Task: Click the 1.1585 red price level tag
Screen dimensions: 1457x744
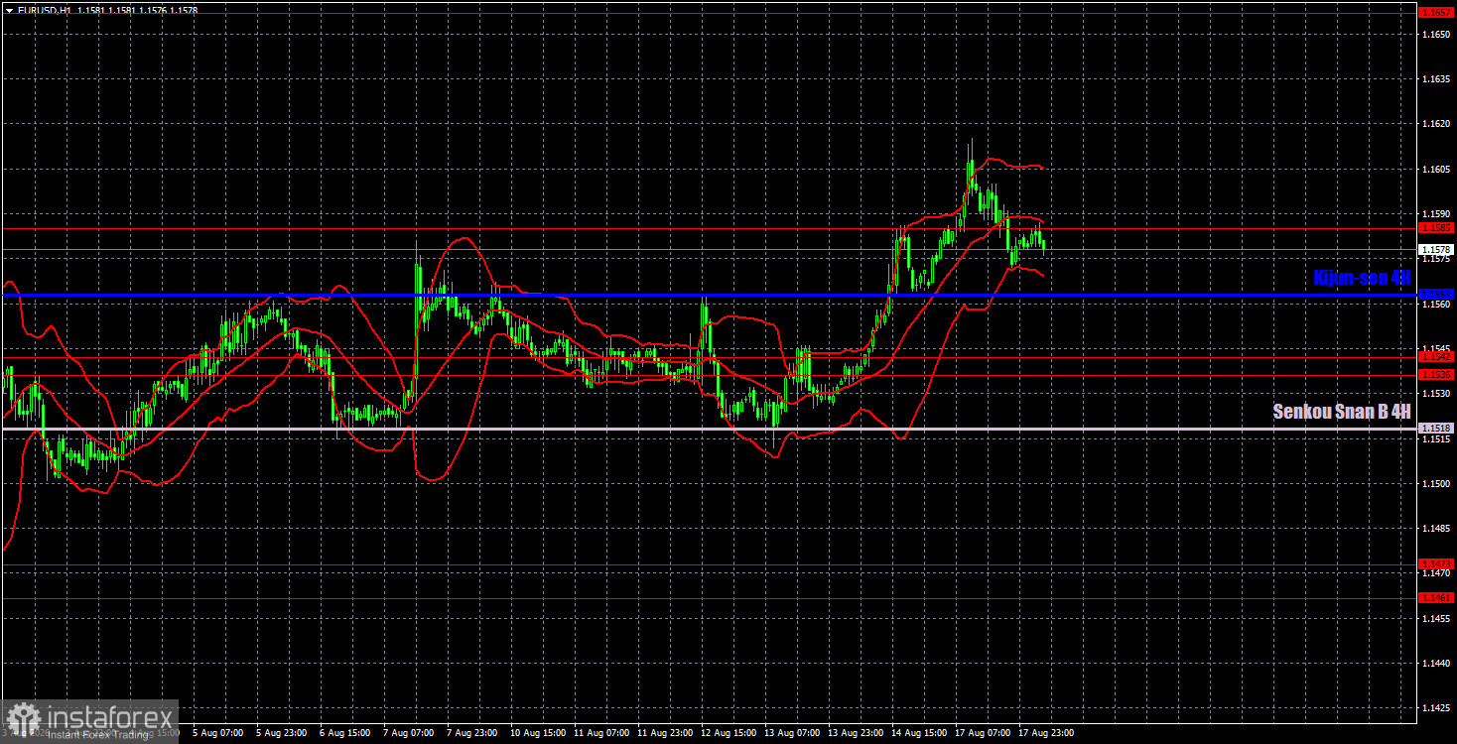Action: tap(1437, 228)
